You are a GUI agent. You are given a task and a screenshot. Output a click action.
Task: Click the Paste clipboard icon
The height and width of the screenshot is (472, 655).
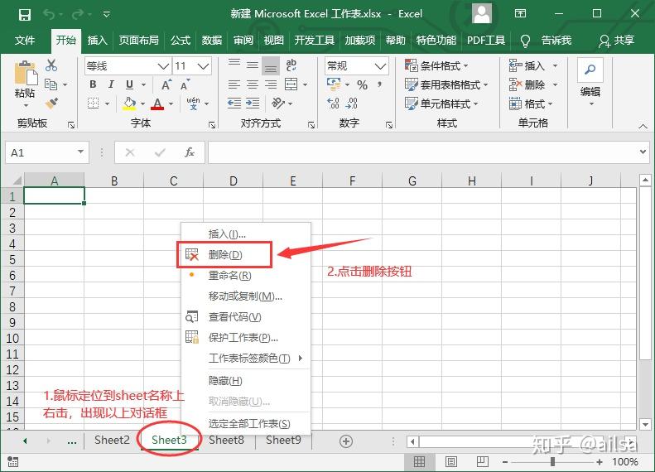pyautogui.click(x=26, y=73)
